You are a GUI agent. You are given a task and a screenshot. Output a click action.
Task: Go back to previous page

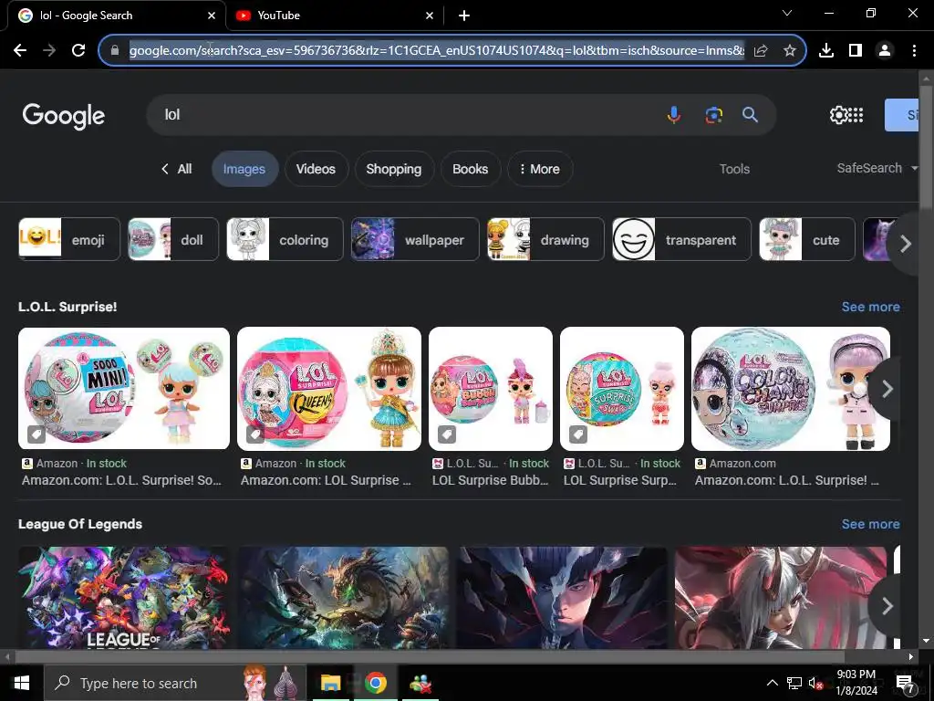pyautogui.click(x=20, y=51)
